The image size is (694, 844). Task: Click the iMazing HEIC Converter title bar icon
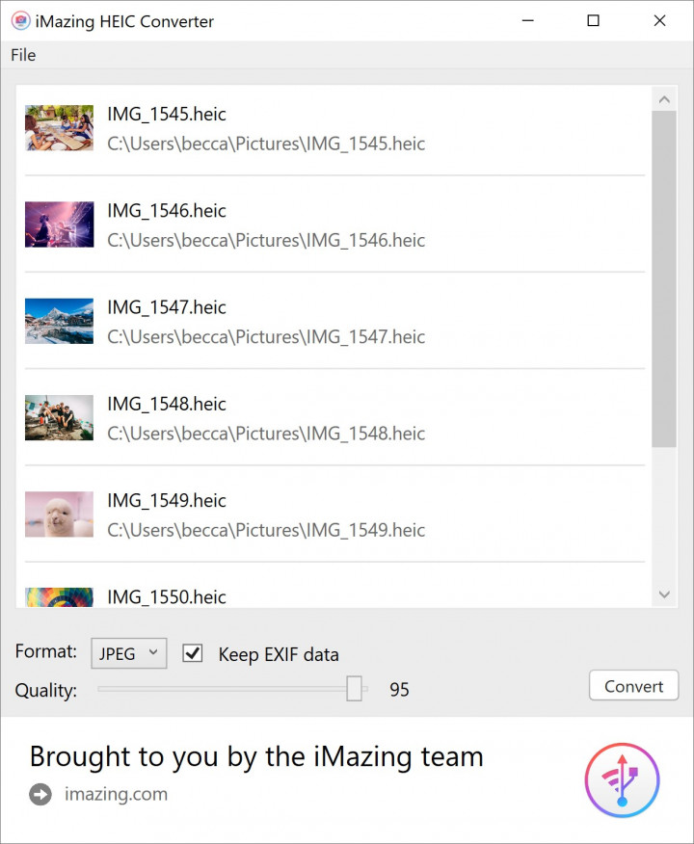point(19,21)
